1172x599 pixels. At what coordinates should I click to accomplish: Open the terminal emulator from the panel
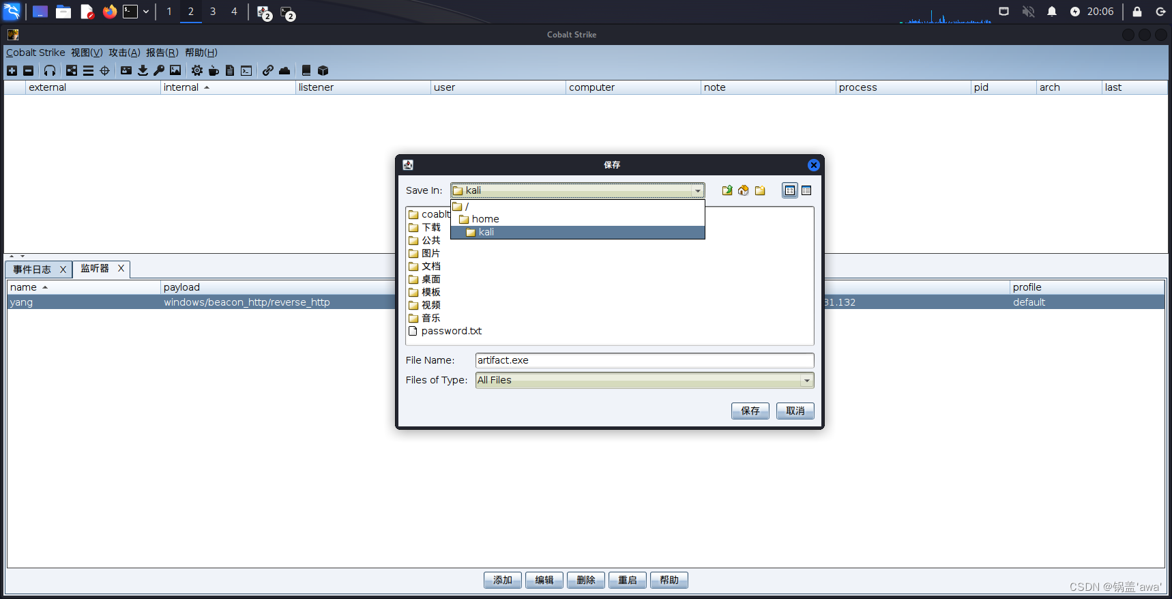[x=130, y=12]
